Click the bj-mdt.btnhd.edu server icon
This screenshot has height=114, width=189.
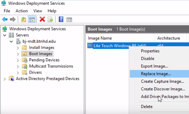(18, 41)
